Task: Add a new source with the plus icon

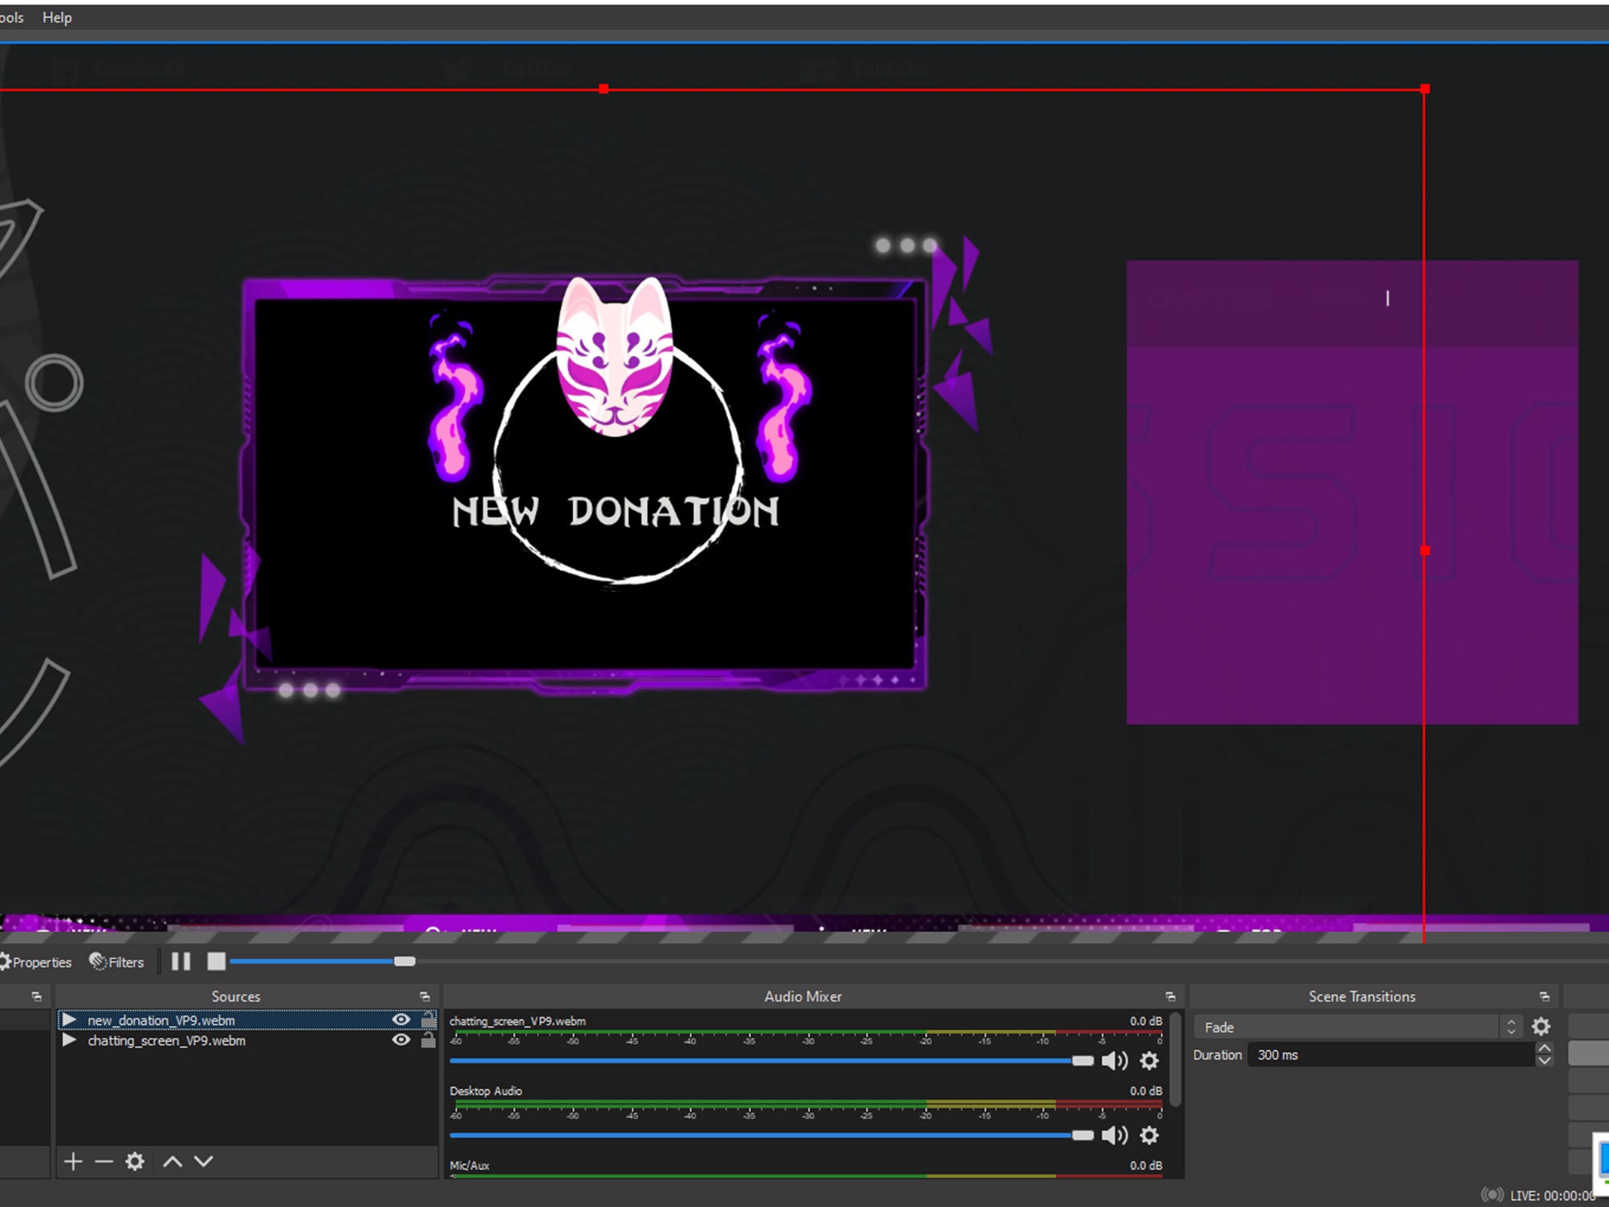Action: (x=73, y=1161)
